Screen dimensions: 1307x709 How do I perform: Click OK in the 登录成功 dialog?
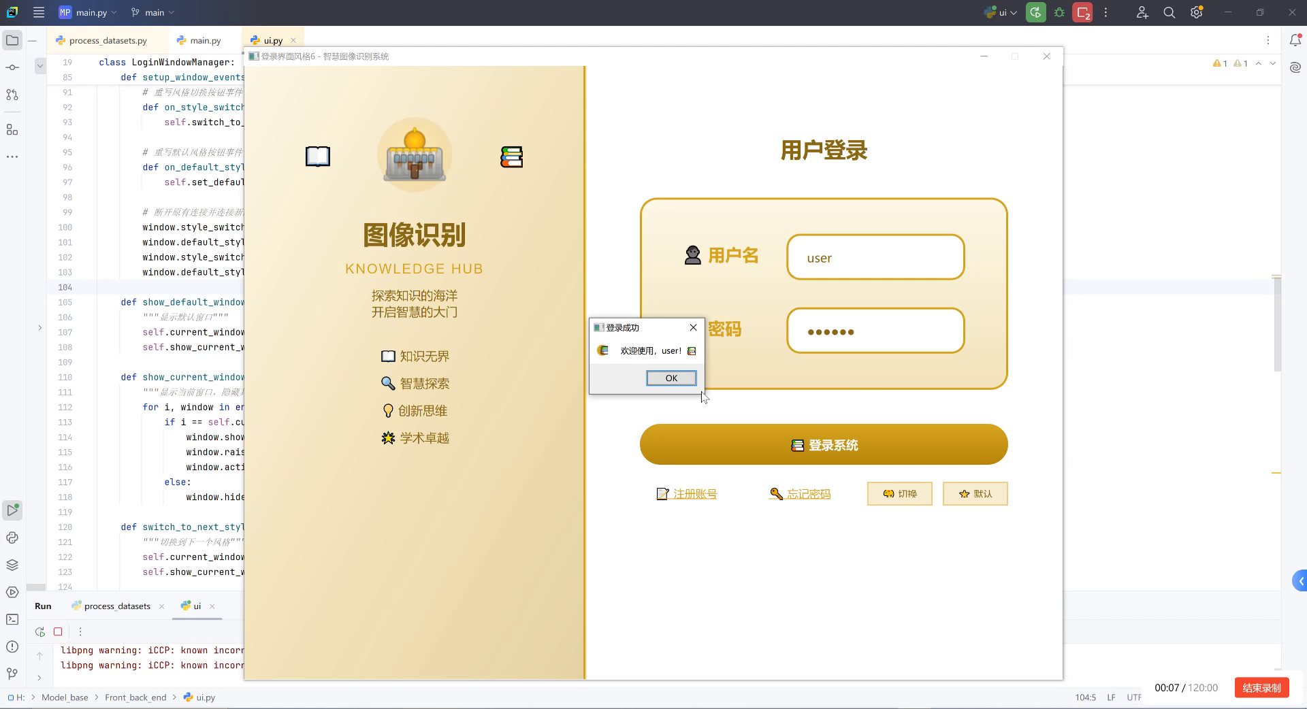click(x=671, y=378)
